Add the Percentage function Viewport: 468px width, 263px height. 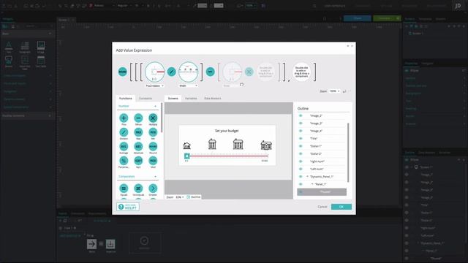coord(124,161)
